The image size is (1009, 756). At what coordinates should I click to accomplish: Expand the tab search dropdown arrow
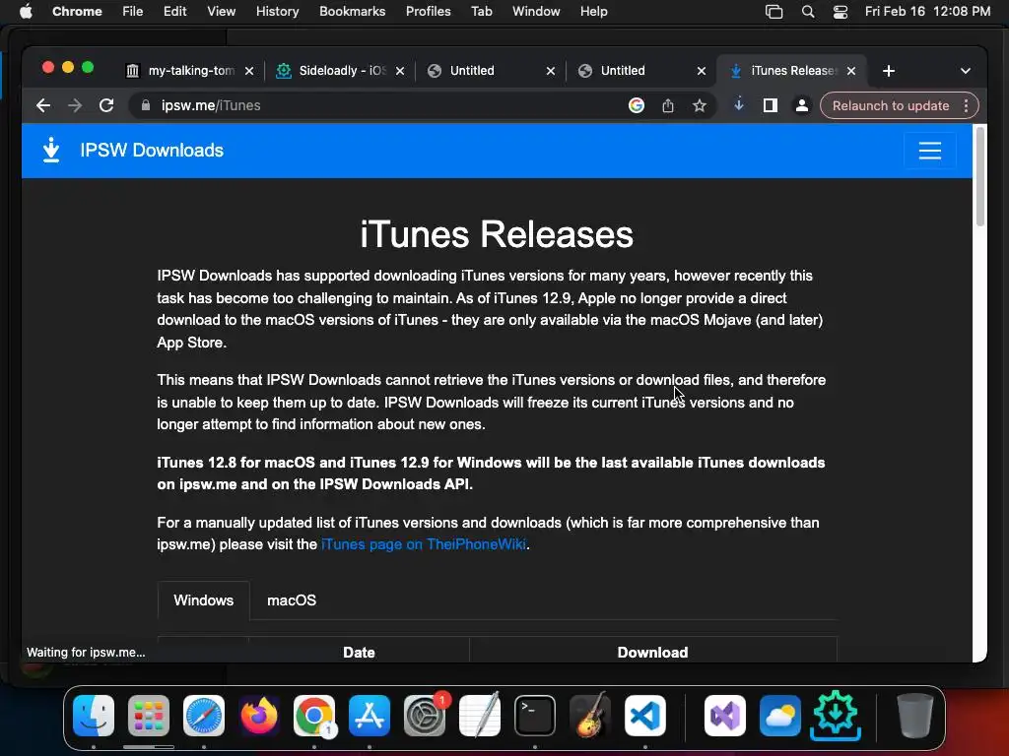pos(966,71)
